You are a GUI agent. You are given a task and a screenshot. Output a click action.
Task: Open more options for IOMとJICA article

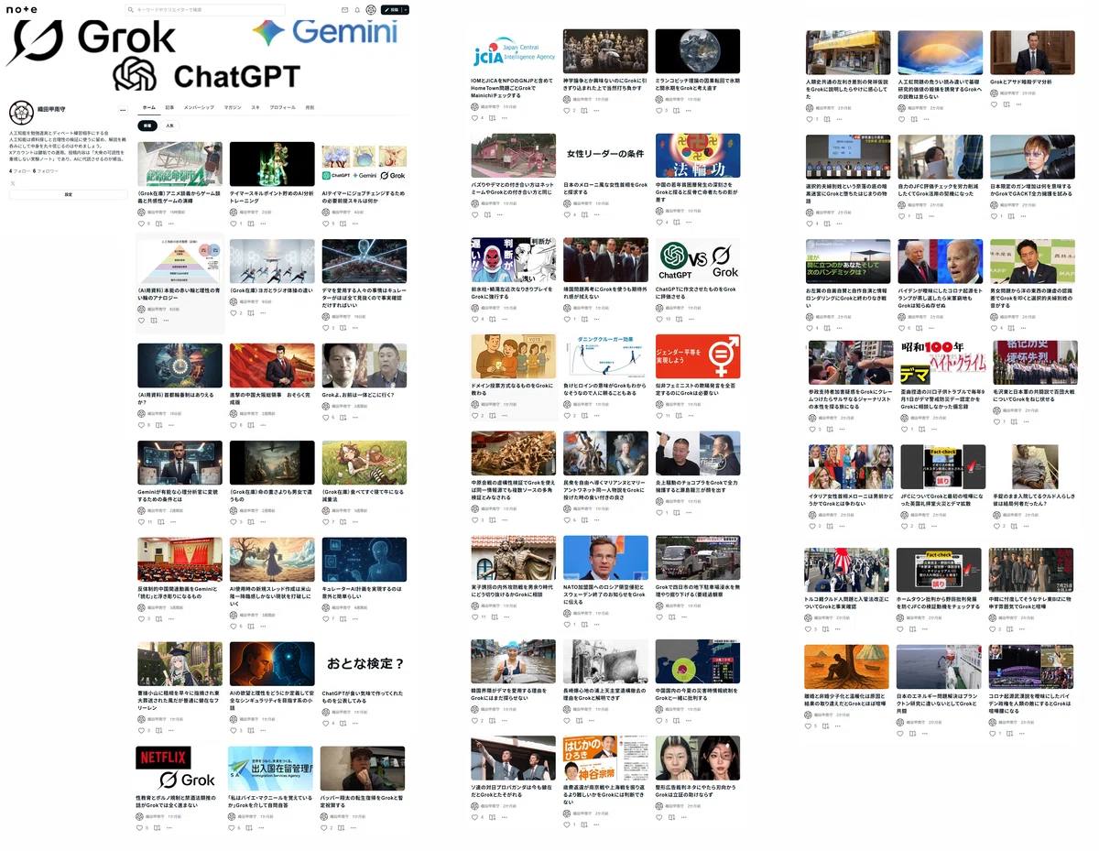(x=505, y=118)
